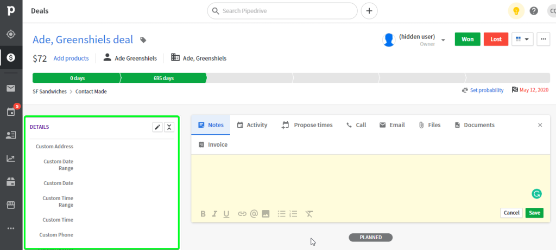Click the Add products link
556x250 pixels.
pyautogui.click(x=71, y=58)
